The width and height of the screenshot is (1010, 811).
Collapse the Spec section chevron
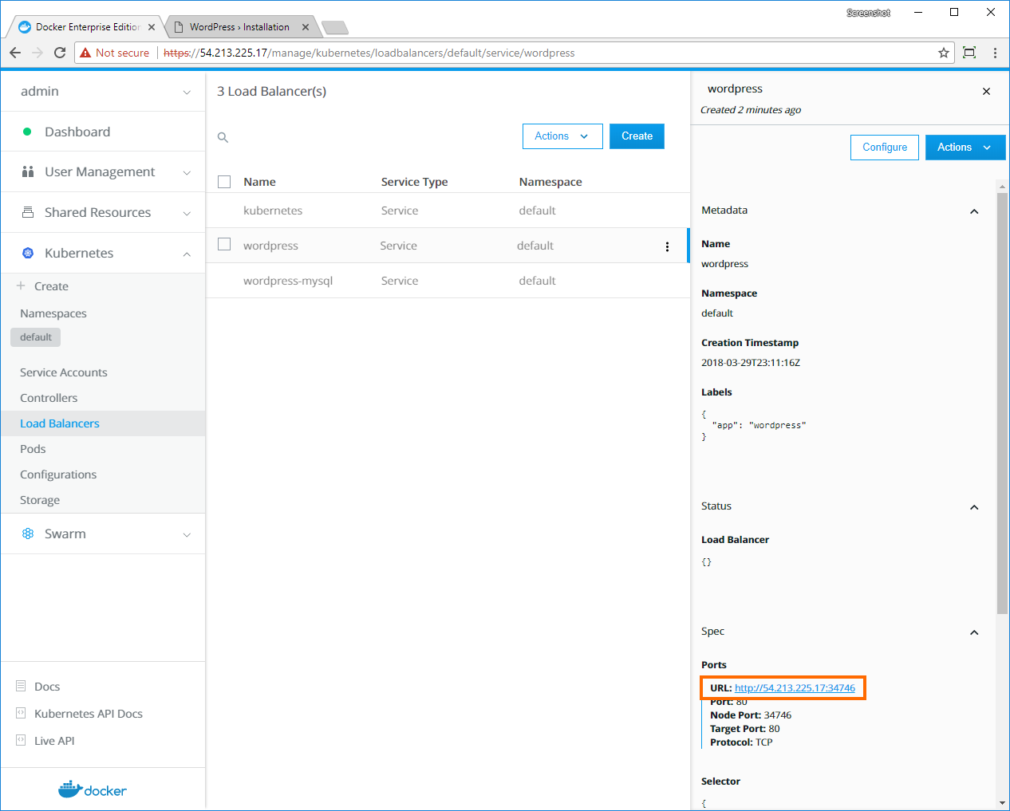(974, 632)
